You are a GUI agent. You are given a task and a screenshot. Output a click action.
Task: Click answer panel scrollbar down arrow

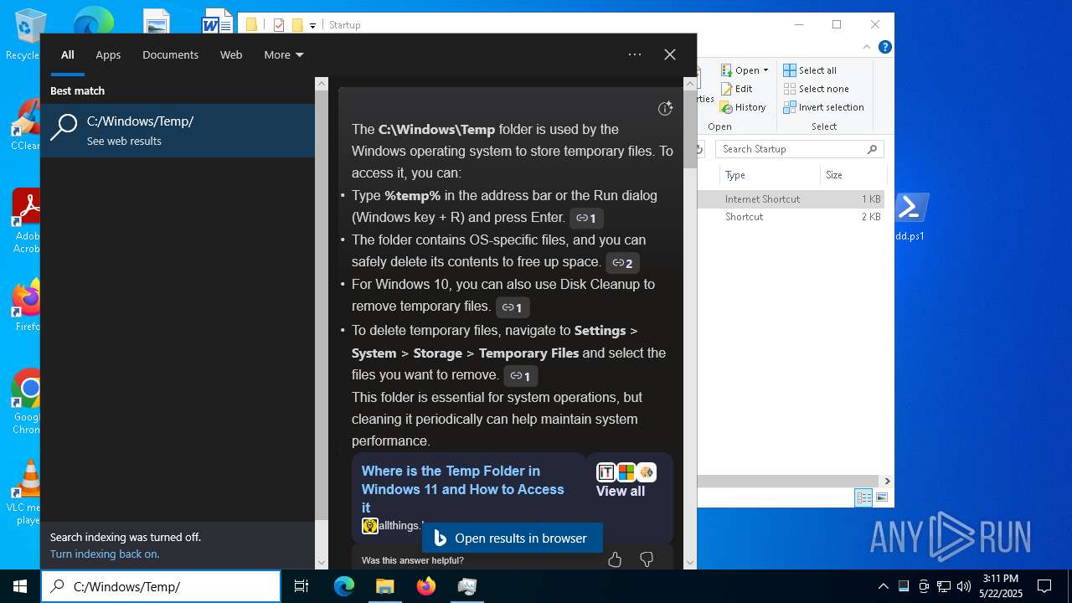690,562
